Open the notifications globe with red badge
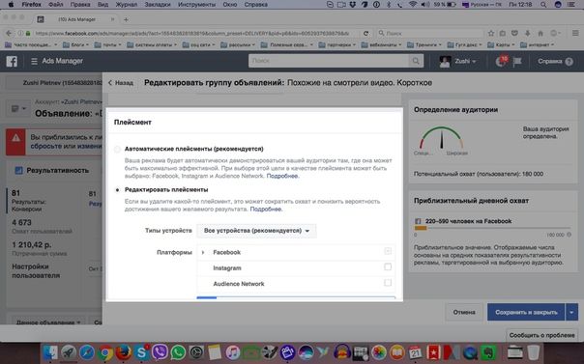The width and height of the screenshot is (584, 364). [x=501, y=61]
